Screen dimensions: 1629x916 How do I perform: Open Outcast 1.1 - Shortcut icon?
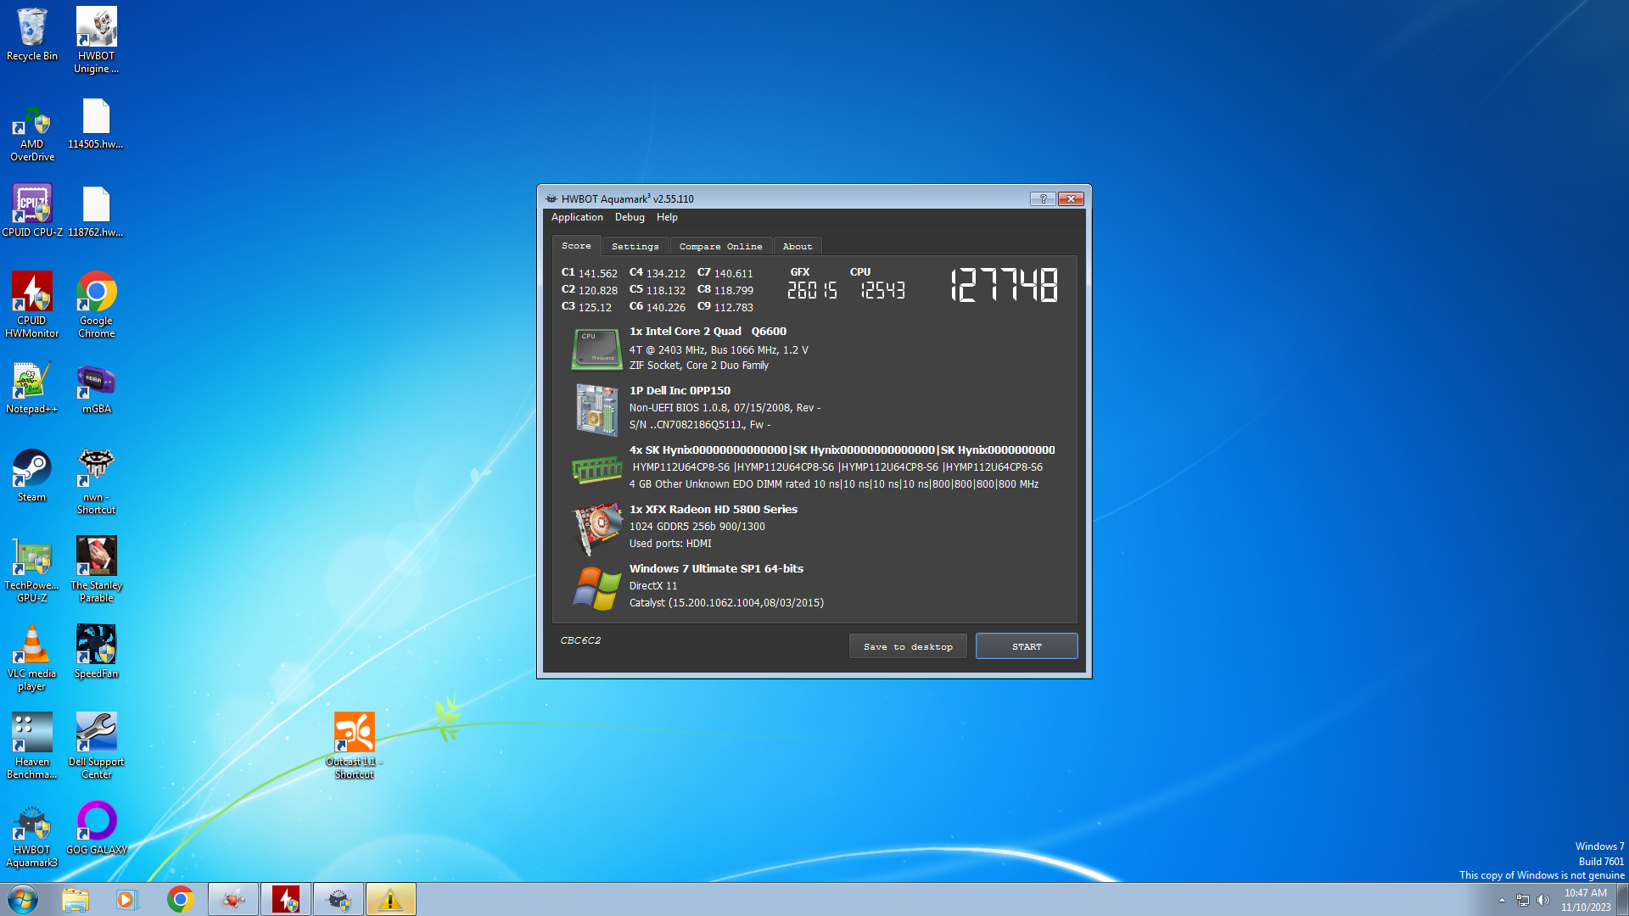pos(354,746)
